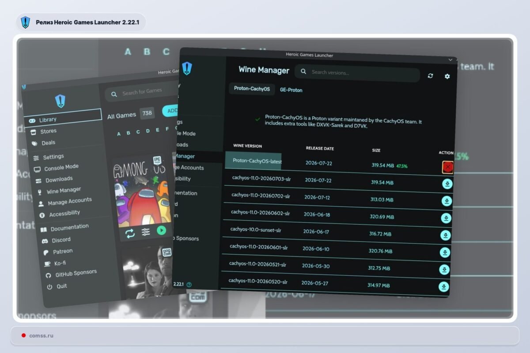Click the 47.5% download progress value
This screenshot has width=530, height=353.
[x=402, y=166]
